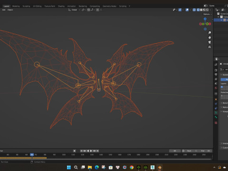The height and width of the screenshot is (171, 228).
Task: Toggle proportional editing
Action: 97,10
